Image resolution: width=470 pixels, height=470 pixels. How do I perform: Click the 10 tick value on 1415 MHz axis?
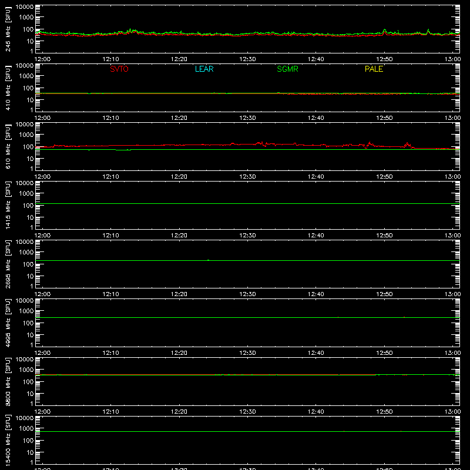pyautogui.click(x=30, y=217)
